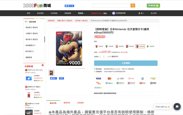Click the Mastercard payment icon
Screen dimensions: 183x115
tap(109, 78)
